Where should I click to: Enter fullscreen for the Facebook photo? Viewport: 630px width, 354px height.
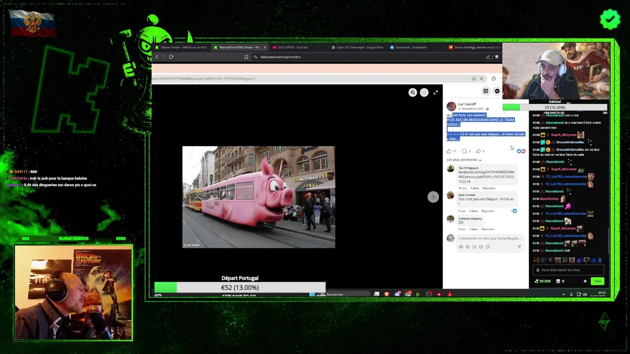pyautogui.click(x=436, y=92)
